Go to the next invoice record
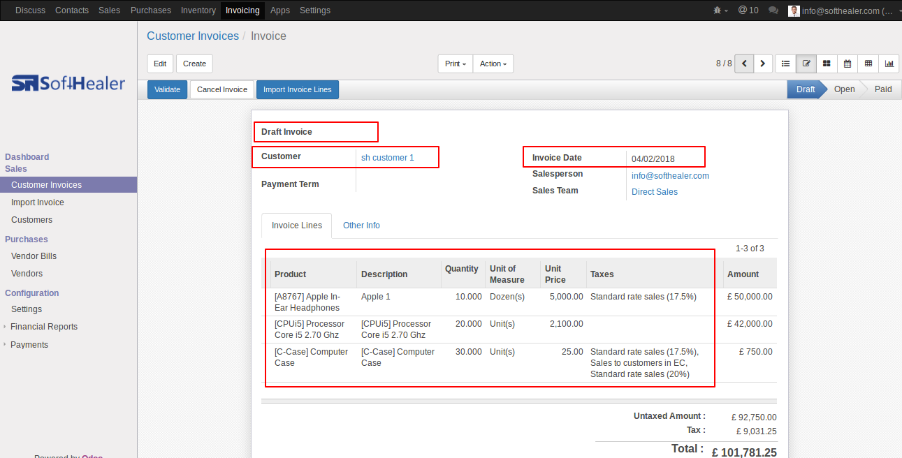The height and width of the screenshot is (458, 902). point(763,64)
